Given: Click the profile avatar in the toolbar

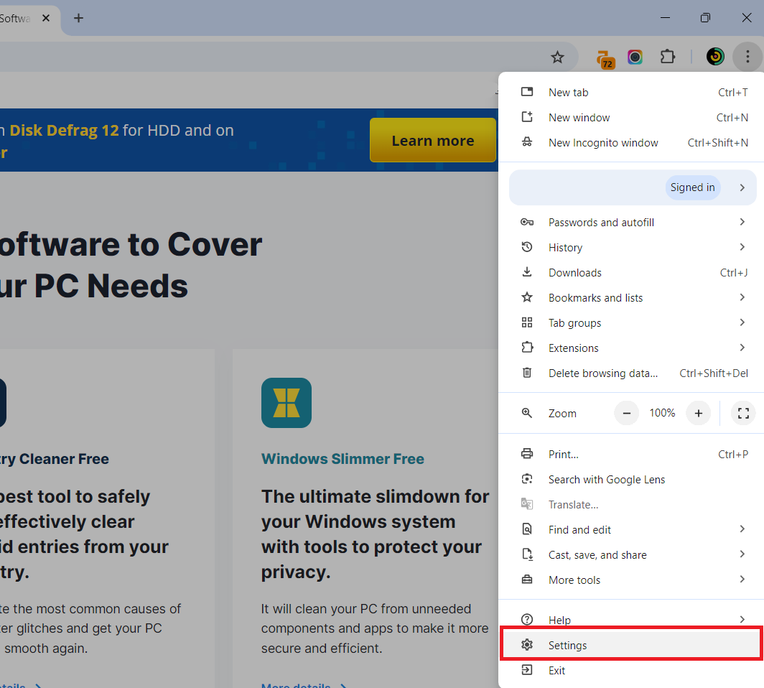Looking at the screenshot, I should (714, 57).
